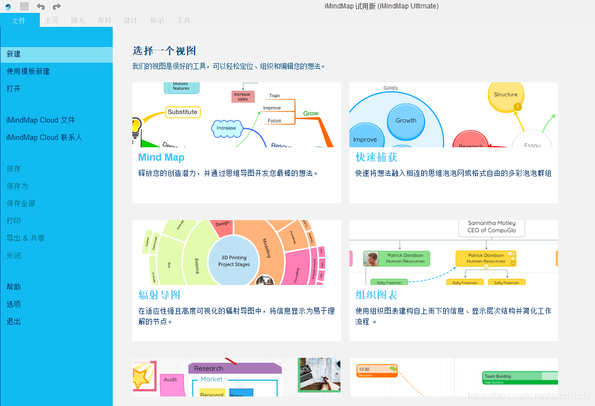Click the Save disk icon
Screen dimensions: 595x406
(24, 6)
